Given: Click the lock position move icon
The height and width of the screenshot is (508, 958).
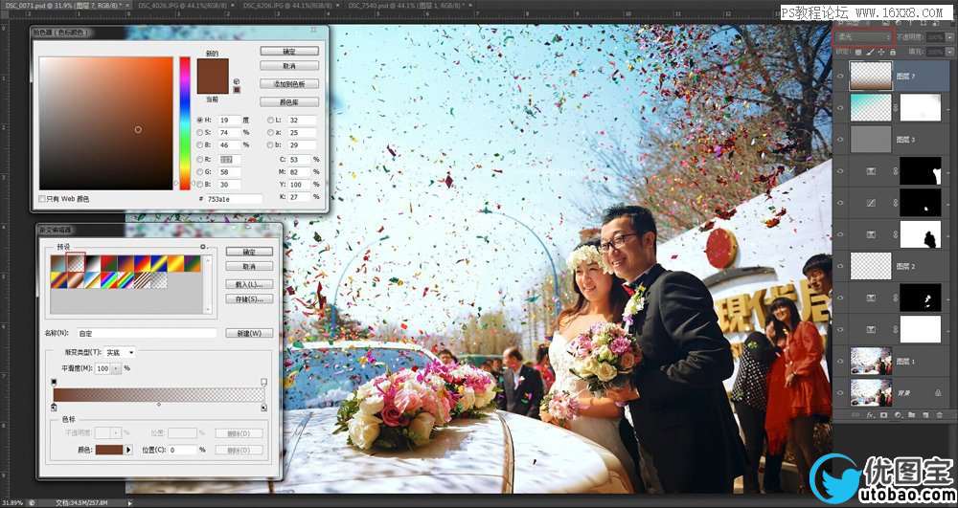Looking at the screenshot, I should [x=881, y=52].
